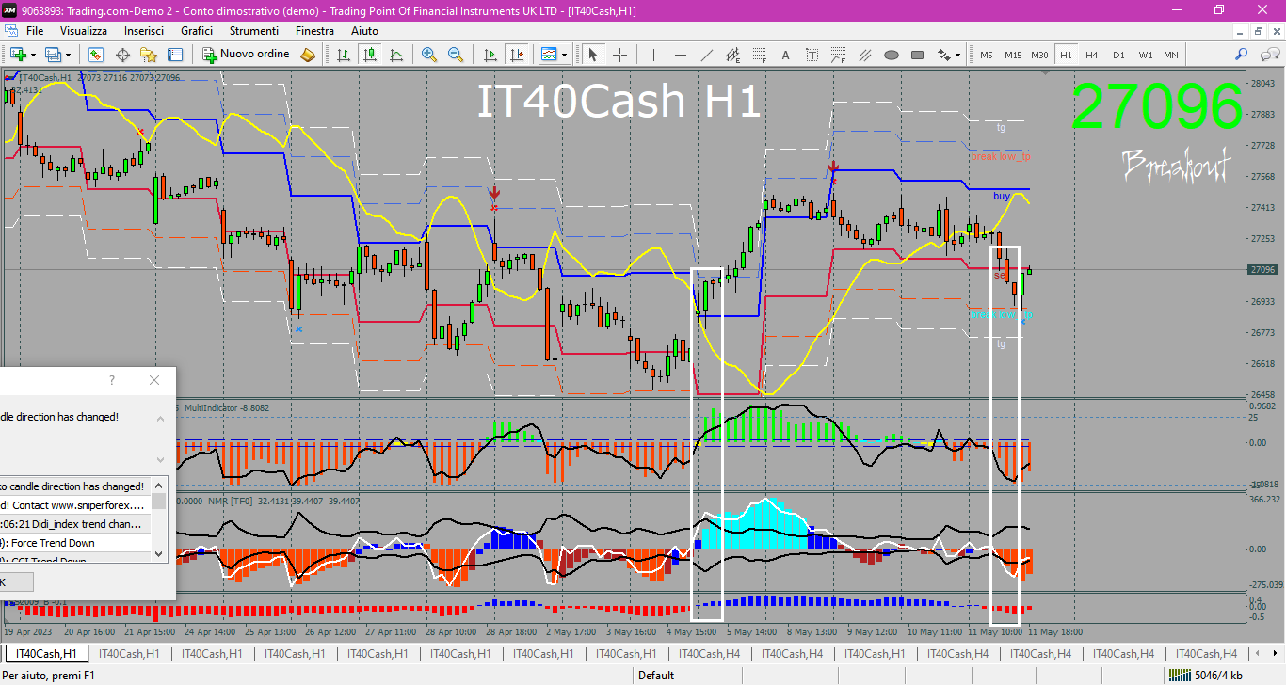Select the cursor arrow tool
This screenshot has width=1286, height=685.
593,55
